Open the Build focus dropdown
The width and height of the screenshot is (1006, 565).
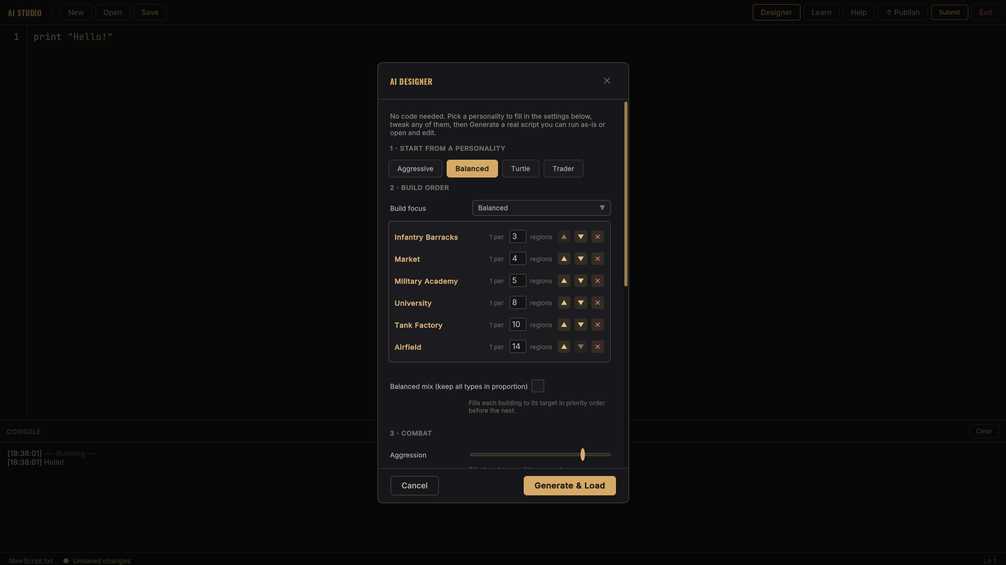coord(542,208)
